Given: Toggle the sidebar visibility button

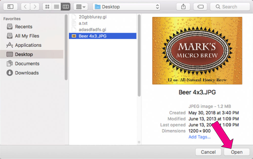Looking at the screenshot, I should tap(10, 7).
